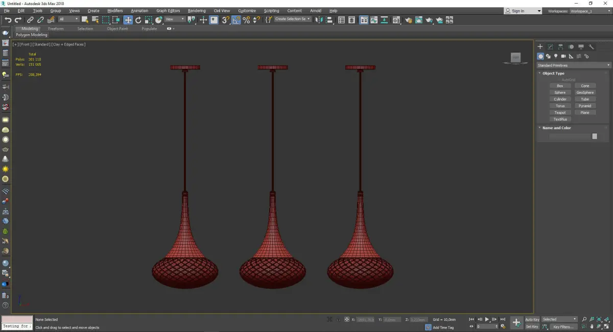The image size is (613, 332).
Task: Click the Mirror tool icon
Action: pos(319,20)
